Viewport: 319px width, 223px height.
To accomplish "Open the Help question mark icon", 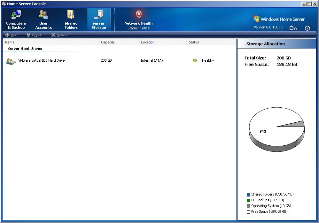I will pos(307,28).
